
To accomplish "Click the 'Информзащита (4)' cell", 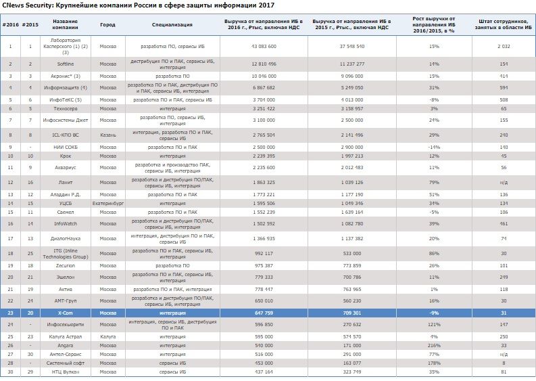I will pyautogui.click(x=66, y=87).
